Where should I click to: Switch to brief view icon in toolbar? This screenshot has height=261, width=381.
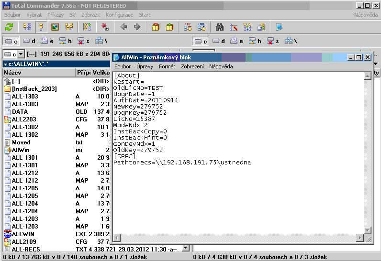27,27
